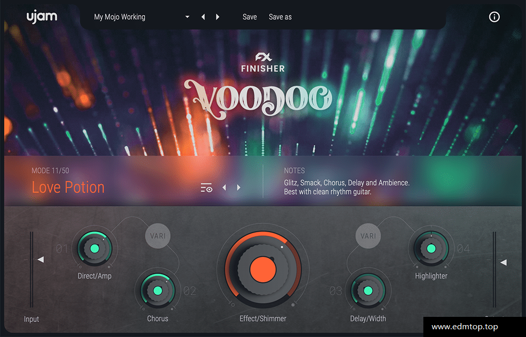This screenshot has height=337, width=526.
Task: Click the info icon in the top right
Action: tap(494, 17)
